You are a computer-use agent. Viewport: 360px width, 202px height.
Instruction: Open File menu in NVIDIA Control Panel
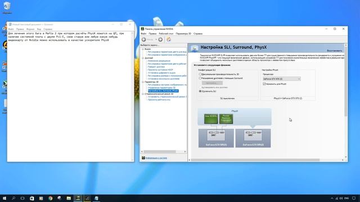click(x=143, y=34)
